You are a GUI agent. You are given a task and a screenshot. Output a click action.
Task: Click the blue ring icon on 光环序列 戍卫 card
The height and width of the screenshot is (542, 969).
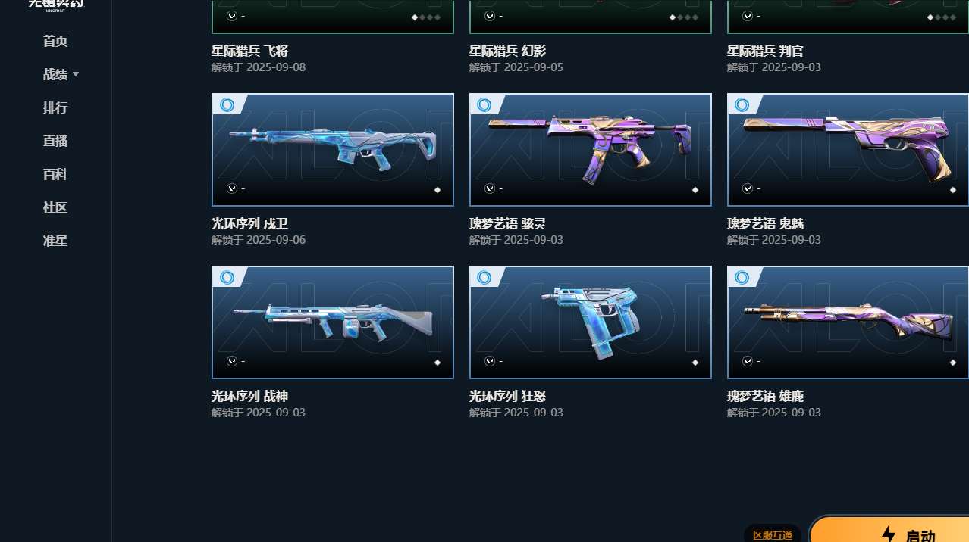pos(227,104)
